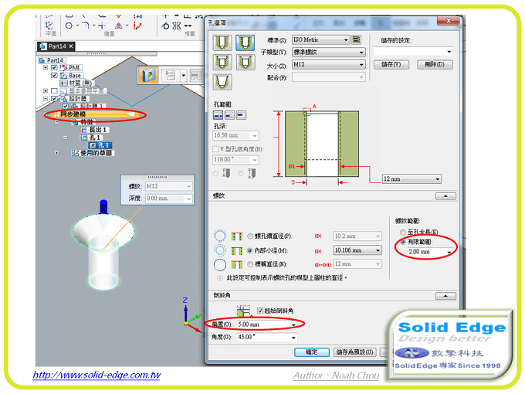Image resolution: width=525 pixels, height=394 pixels.
Task: Click the first hole extent icon
Action: coord(218,114)
